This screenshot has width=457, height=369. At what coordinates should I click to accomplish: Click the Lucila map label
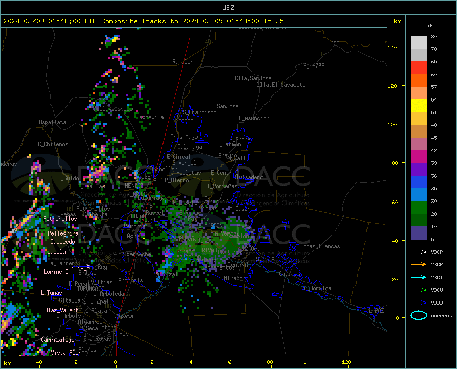pyautogui.click(x=56, y=252)
